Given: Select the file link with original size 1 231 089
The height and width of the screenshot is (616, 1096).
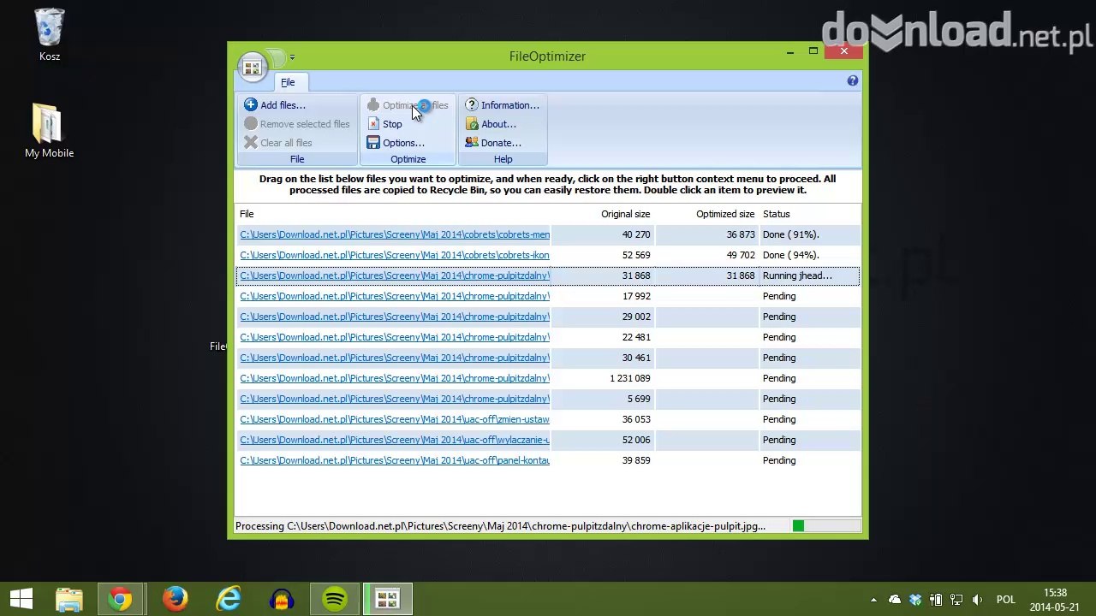Looking at the screenshot, I should coord(395,378).
